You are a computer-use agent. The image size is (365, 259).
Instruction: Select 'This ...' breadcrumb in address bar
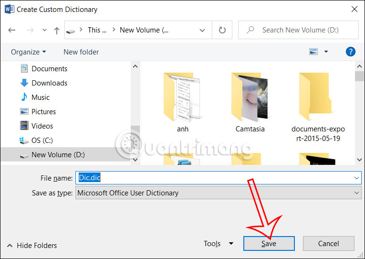(x=97, y=30)
